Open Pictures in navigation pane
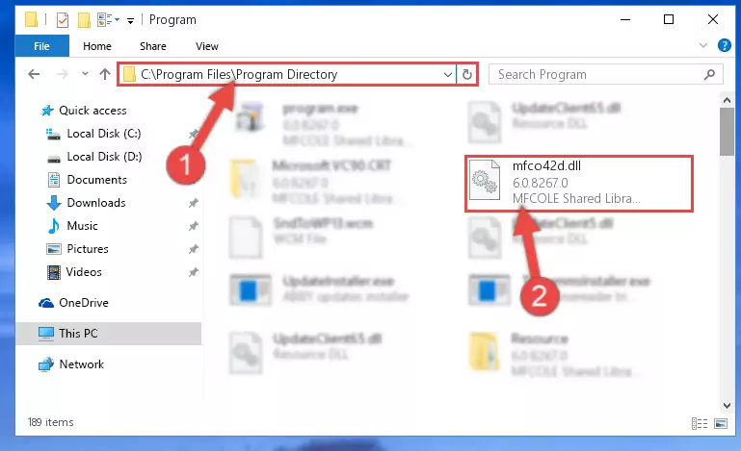 coord(88,249)
